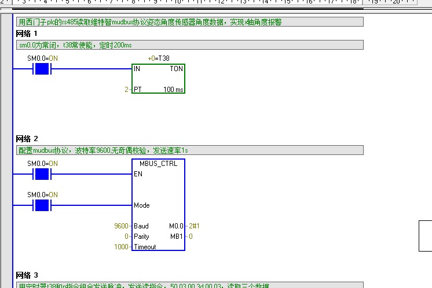
Task: Click the MB1 error output parameter
Action: (x=177, y=237)
